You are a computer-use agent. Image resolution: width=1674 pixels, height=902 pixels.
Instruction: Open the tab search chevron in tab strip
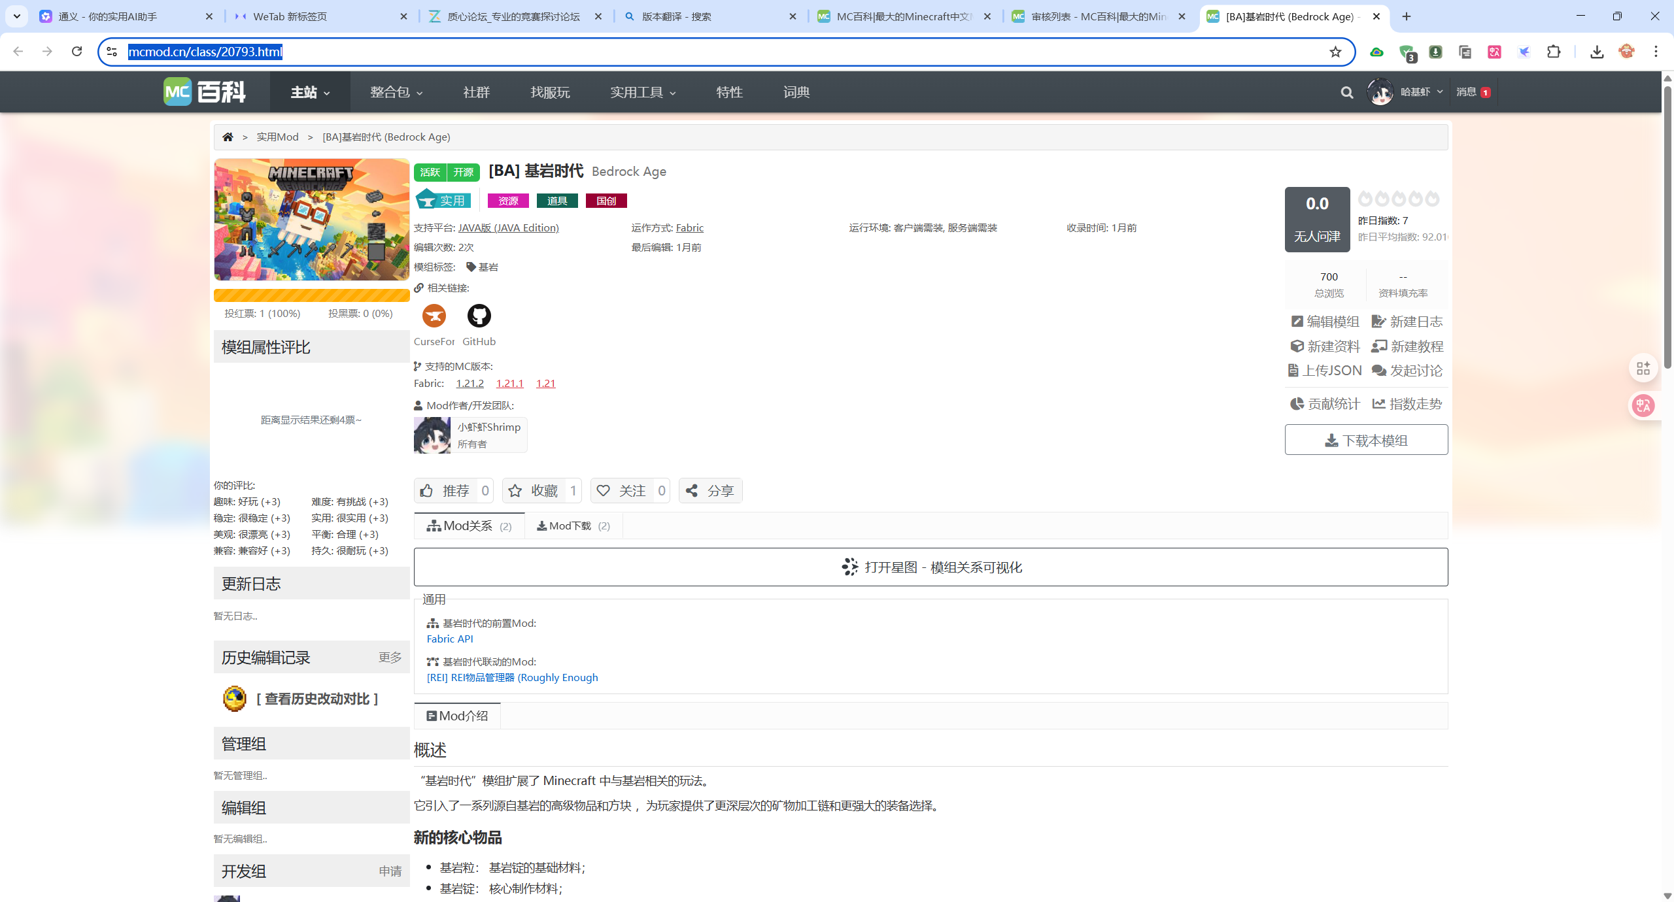(17, 16)
